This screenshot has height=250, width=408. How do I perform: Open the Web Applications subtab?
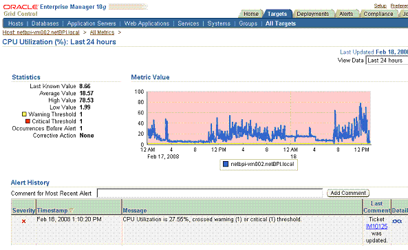point(147,23)
